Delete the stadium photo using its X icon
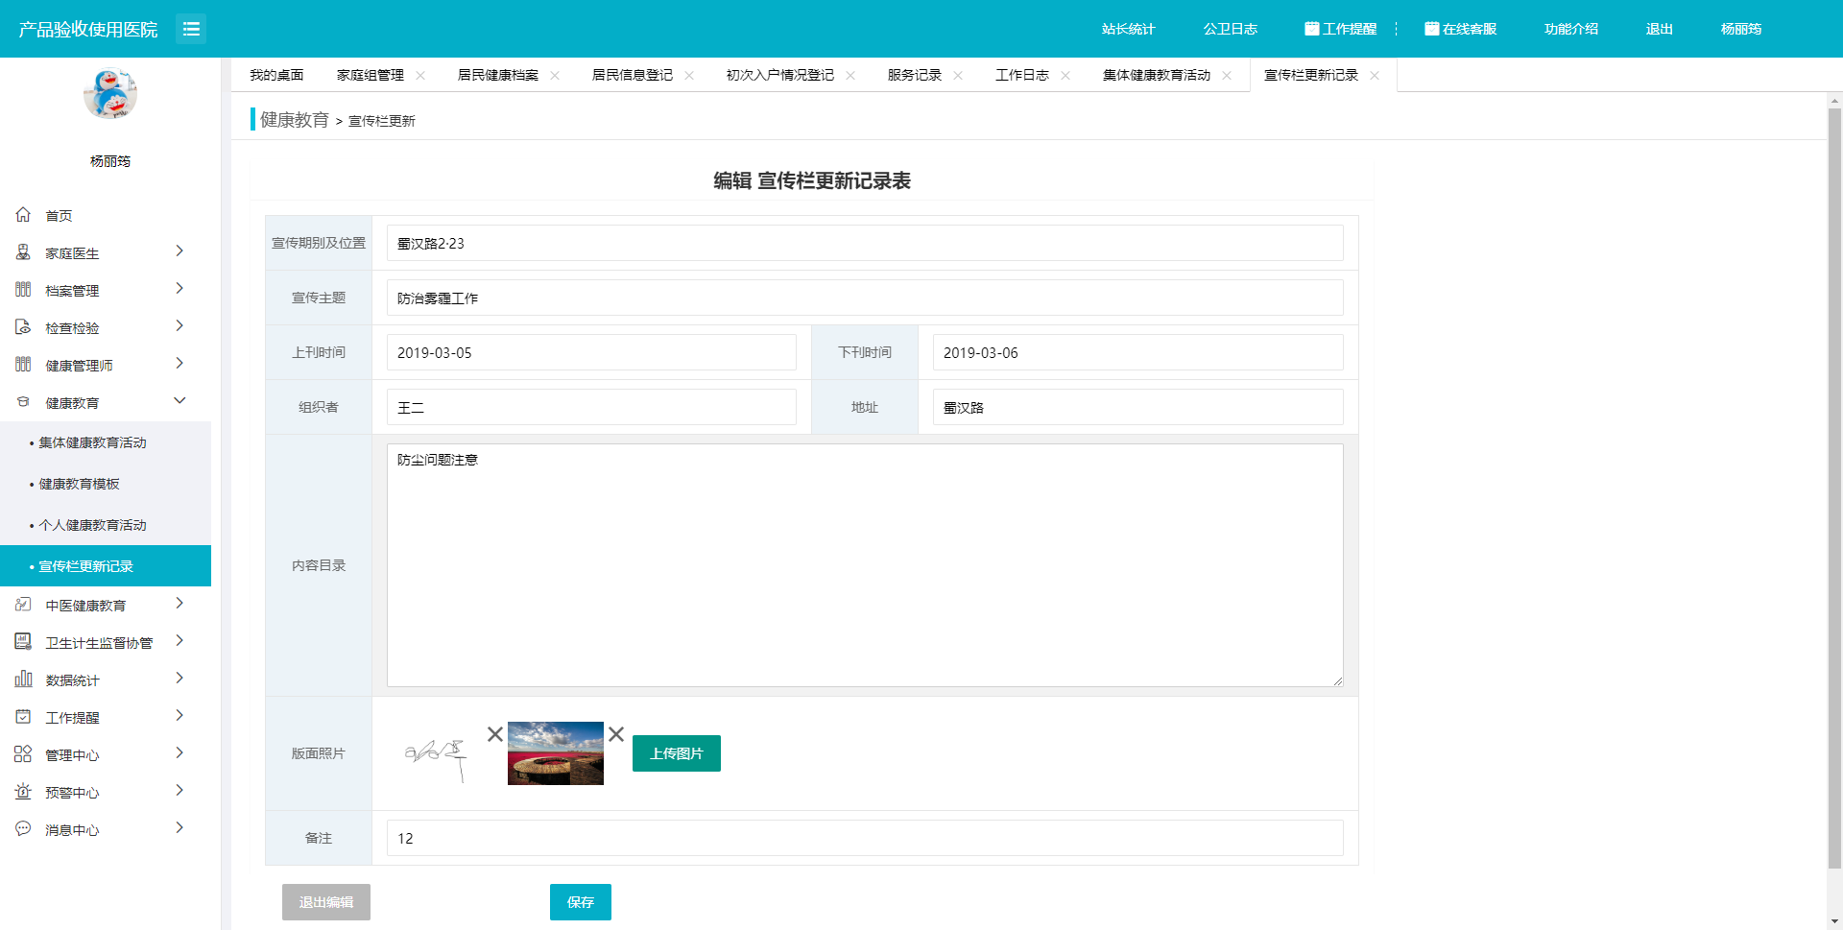Image resolution: width=1843 pixels, height=930 pixels. coord(616,734)
